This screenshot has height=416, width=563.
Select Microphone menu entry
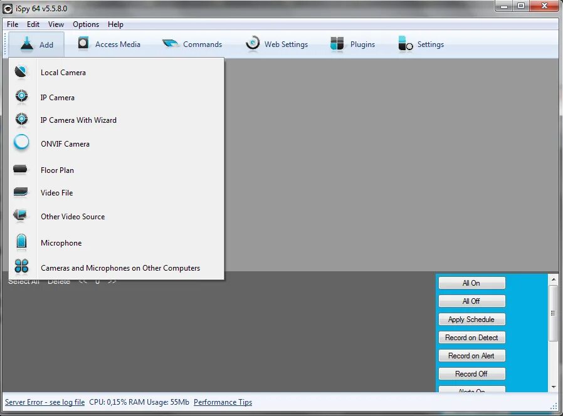(x=117, y=243)
